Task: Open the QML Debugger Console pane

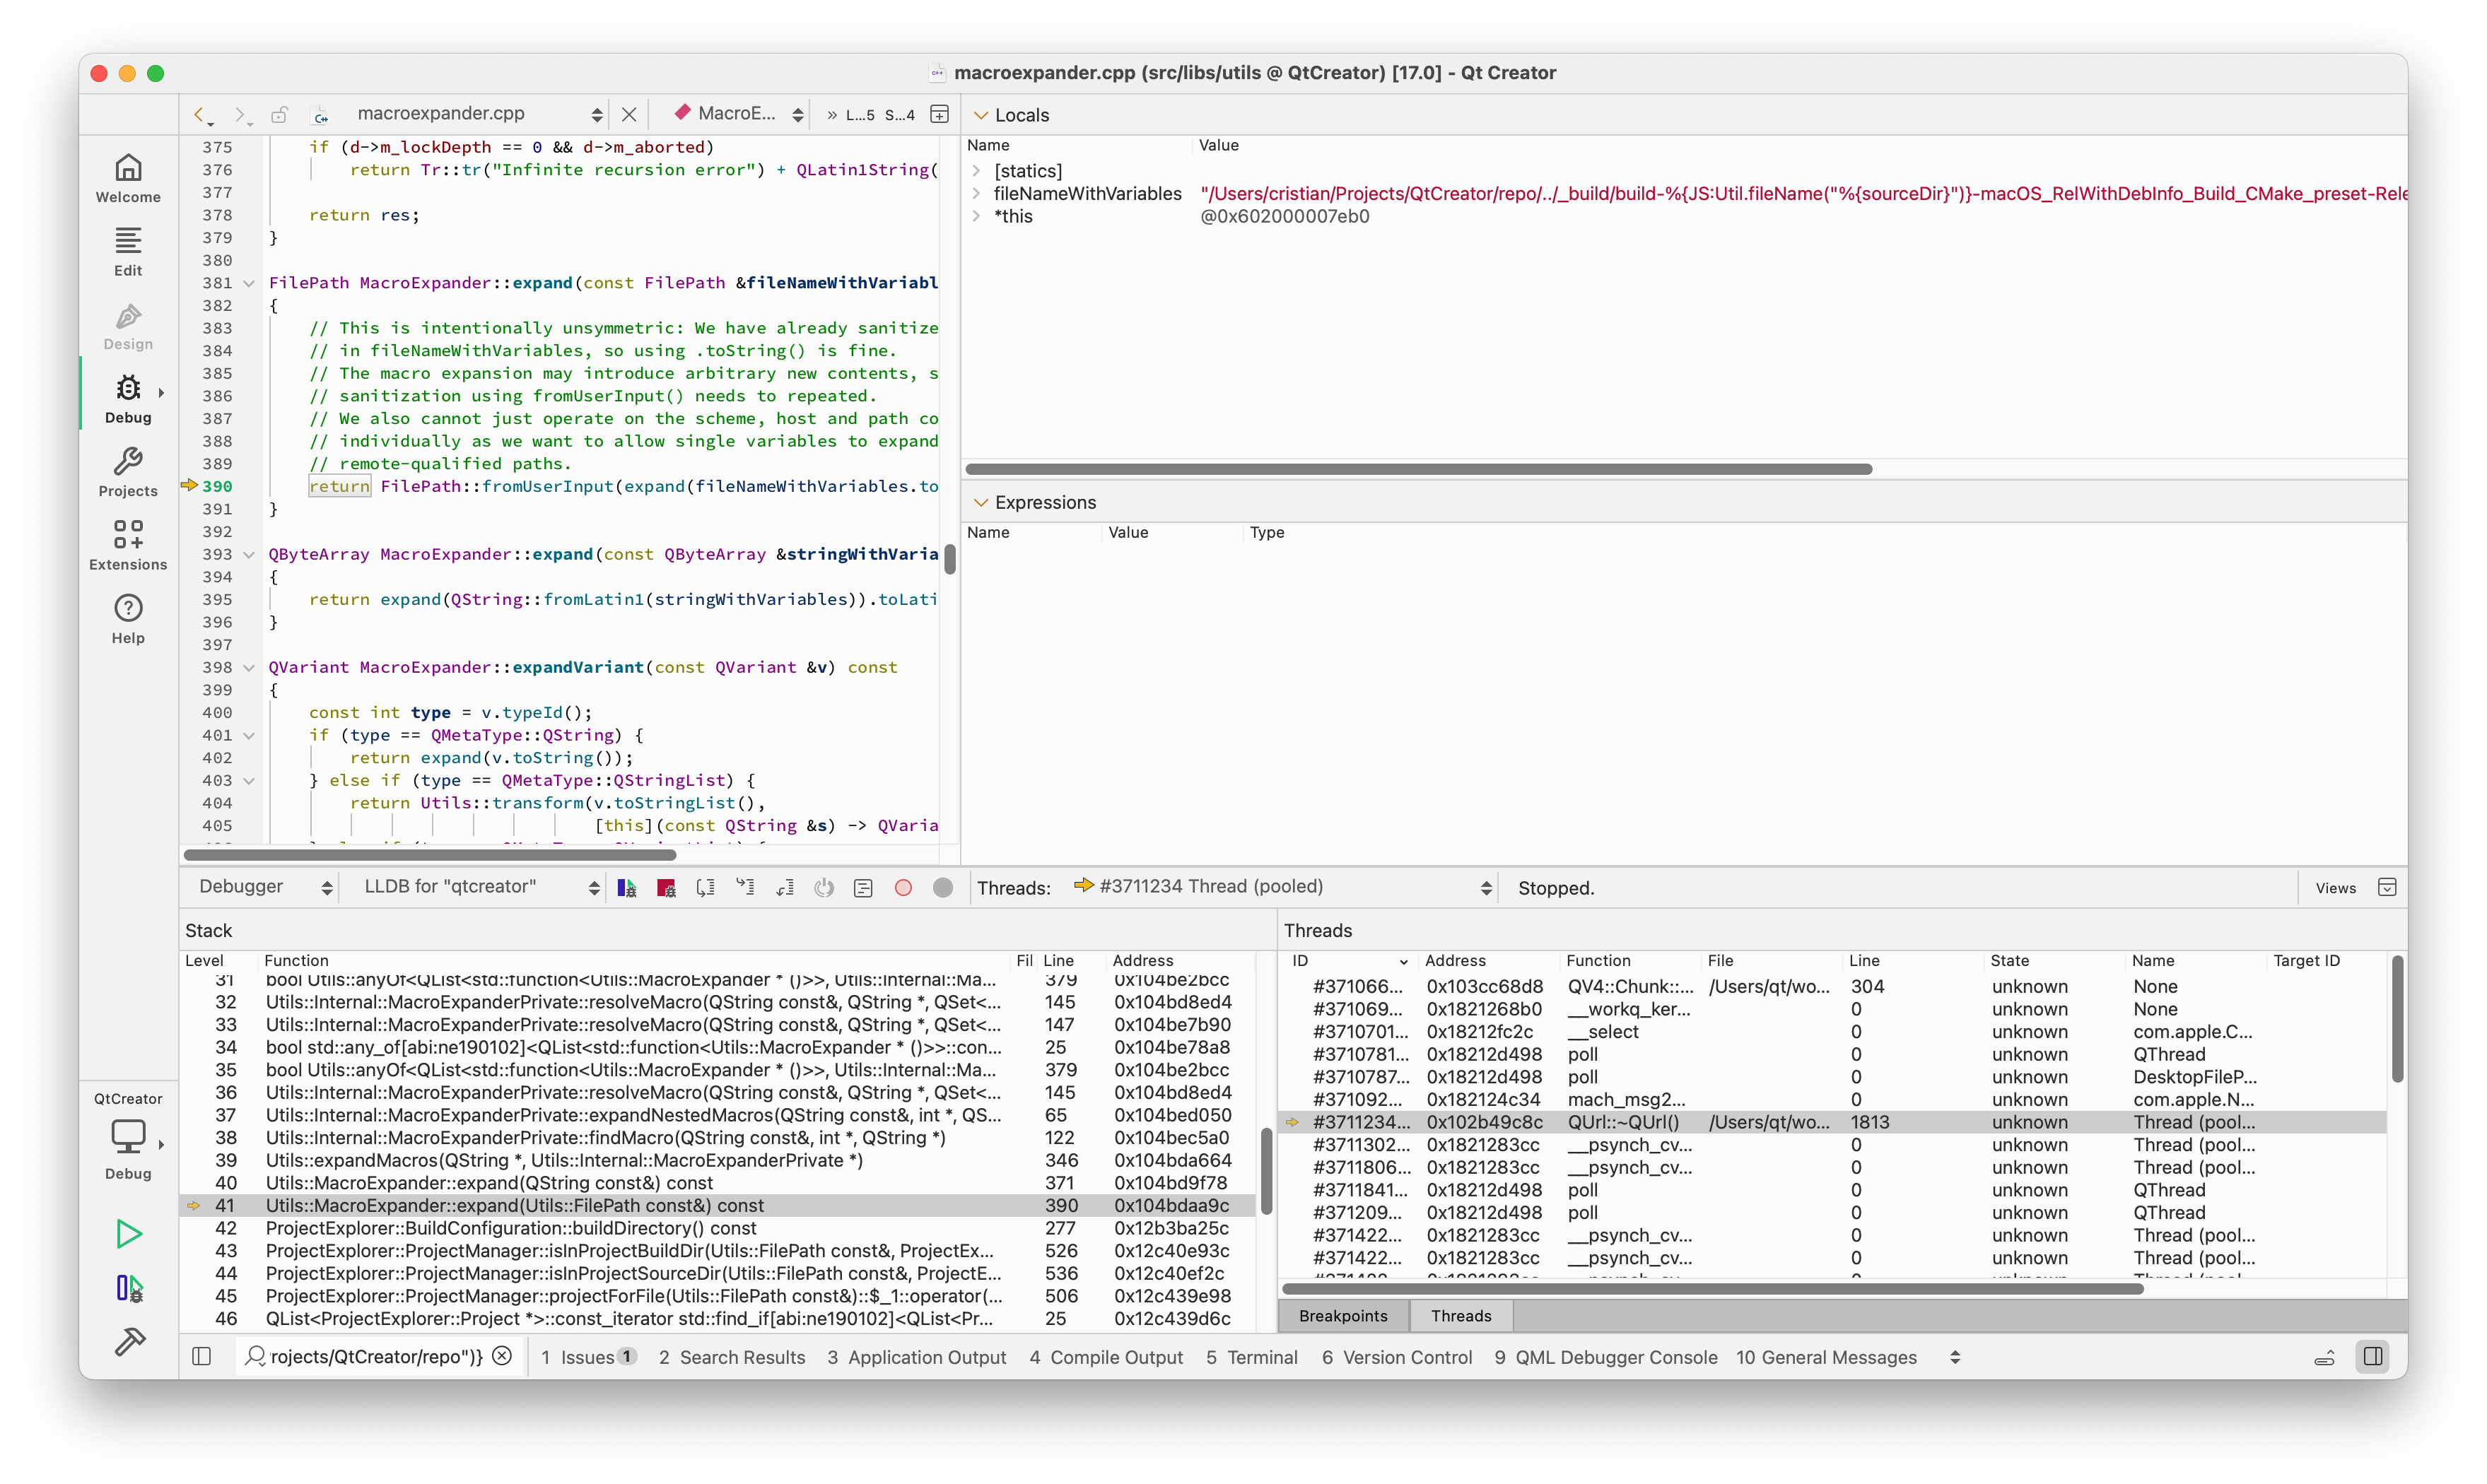Action: (1605, 1358)
